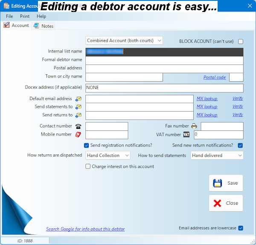Click the Send returns to input
Screen dimensions: 256x245
[x=140, y=115]
